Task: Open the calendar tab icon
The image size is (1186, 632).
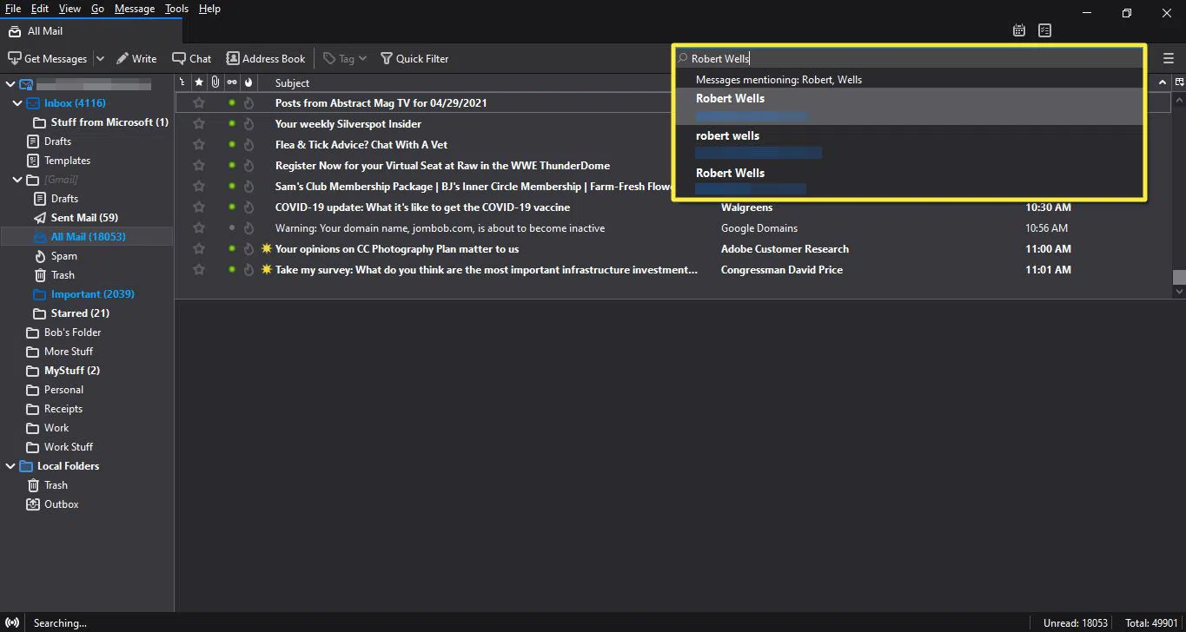Action: (1019, 30)
